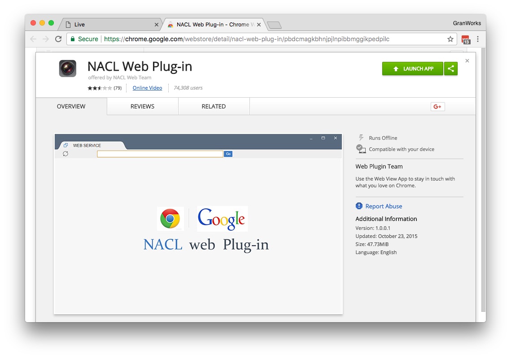Close the NACL Web Plug-in tab
The width and height of the screenshot is (511, 358).
[259, 25]
